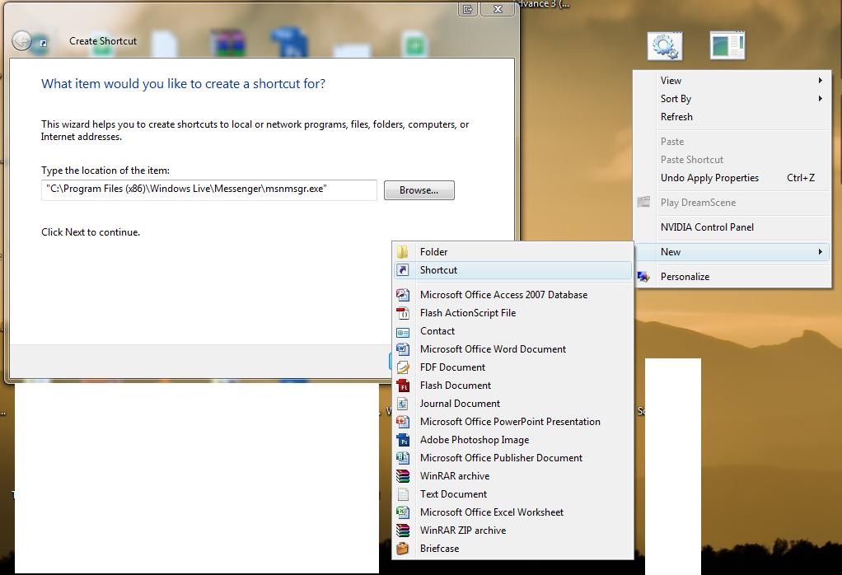This screenshot has height=575, width=842.
Task: Create a Flash ActionScript File
Action: 512,313
